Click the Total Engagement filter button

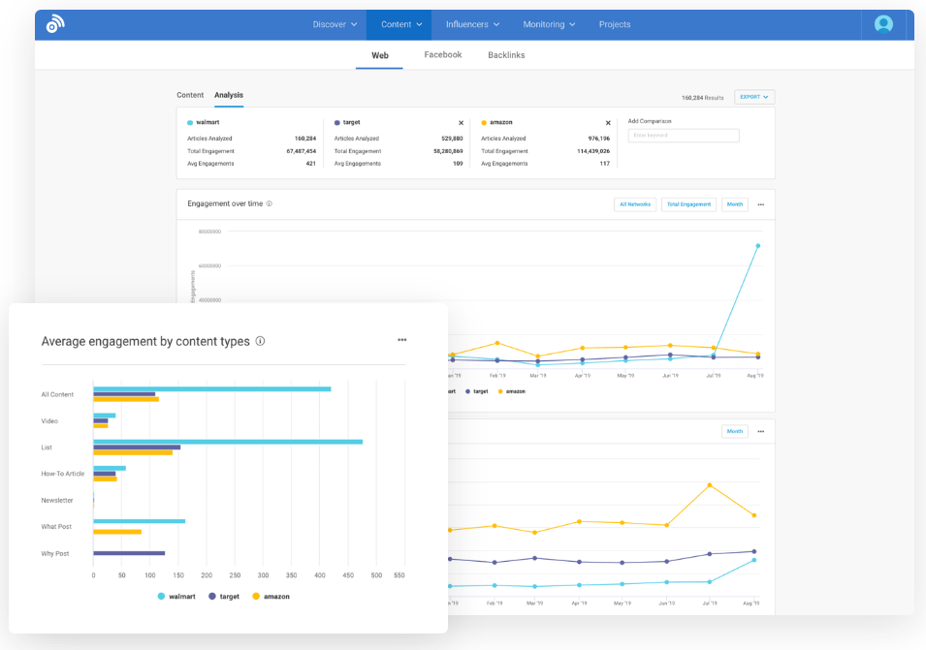click(x=688, y=204)
